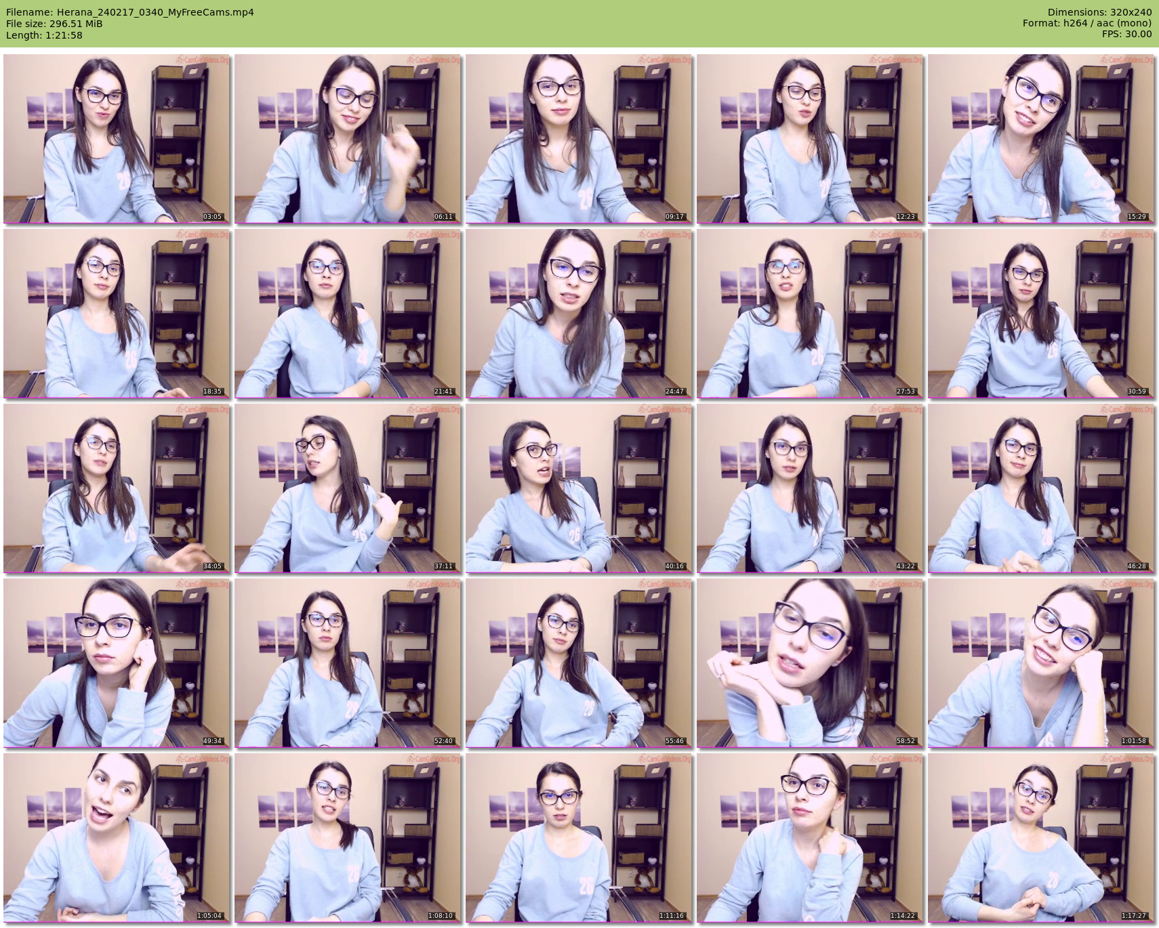The image size is (1159, 928).
Task: Choose the preview frame at 27:53
Action: tap(810, 314)
